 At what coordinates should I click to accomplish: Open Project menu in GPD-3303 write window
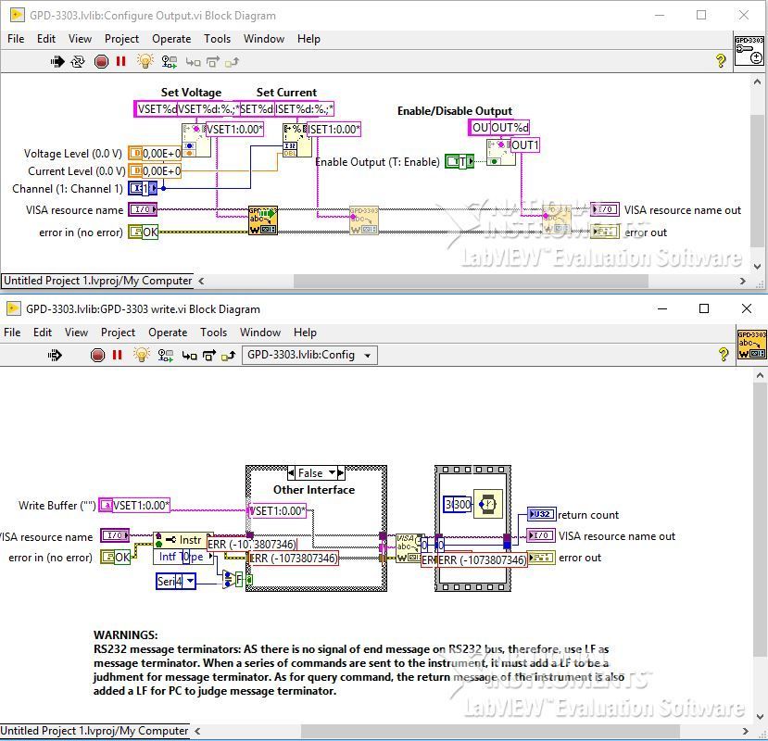tap(118, 332)
